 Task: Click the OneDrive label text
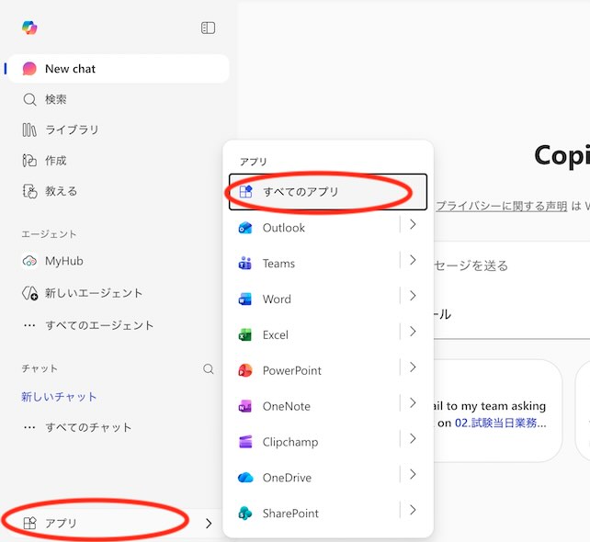click(x=287, y=478)
